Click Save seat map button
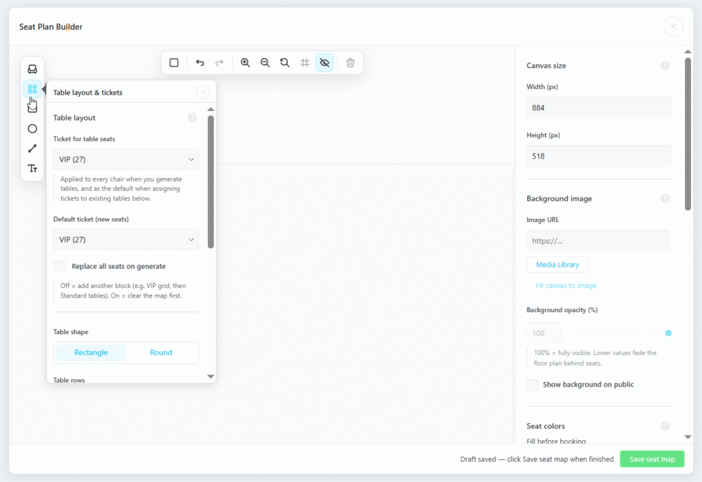Screen dimensions: 702x482 click(x=652, y=459)
